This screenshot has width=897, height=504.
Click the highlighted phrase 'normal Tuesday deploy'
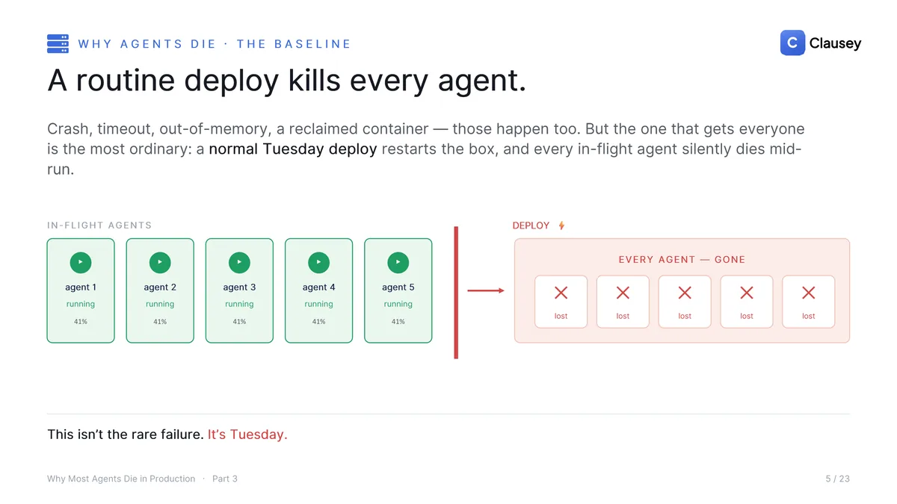click(293, 149)
